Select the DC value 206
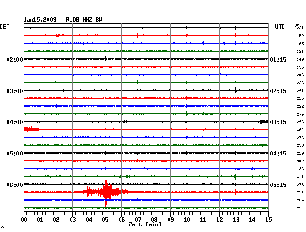 click(300, 75)
